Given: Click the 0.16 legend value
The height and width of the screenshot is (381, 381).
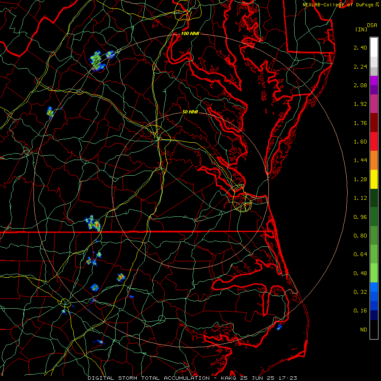Looking at the screenshot, I should [x=360, y=311].
